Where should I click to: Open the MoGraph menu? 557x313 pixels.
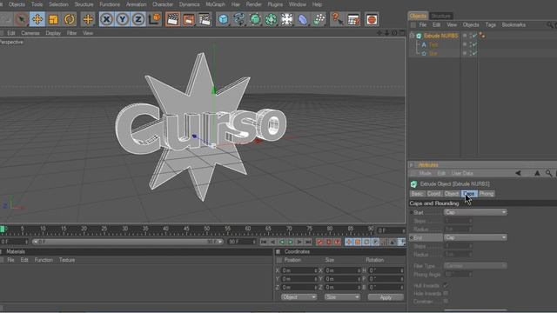coord(215,4)
